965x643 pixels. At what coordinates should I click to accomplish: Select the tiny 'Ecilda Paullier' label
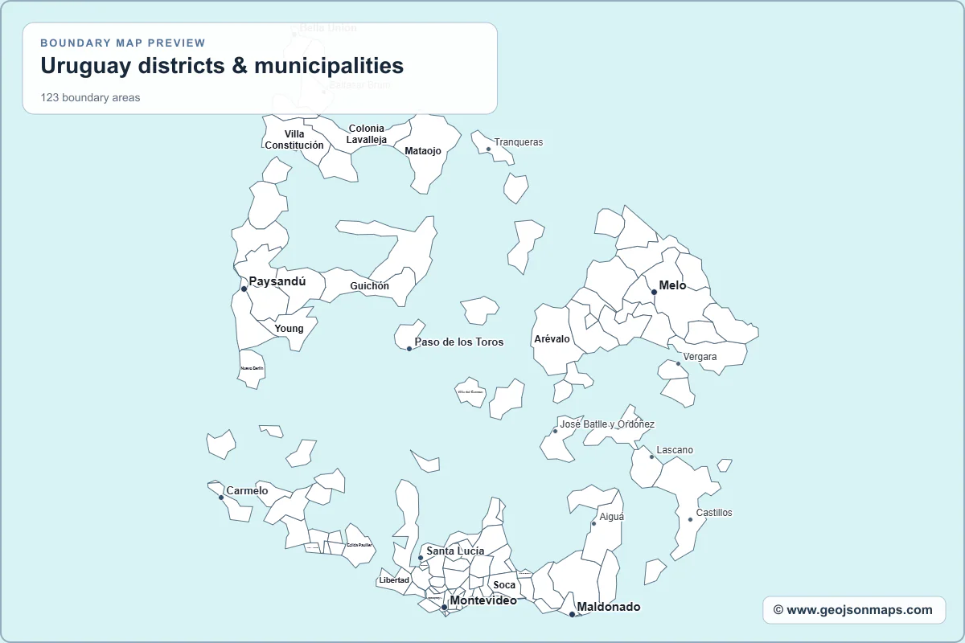[x=359, y=545]
